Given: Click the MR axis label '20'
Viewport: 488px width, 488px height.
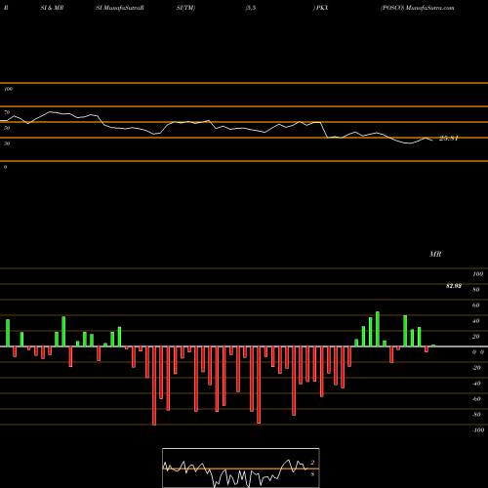Looking at the screenshot, I should 476,337.
